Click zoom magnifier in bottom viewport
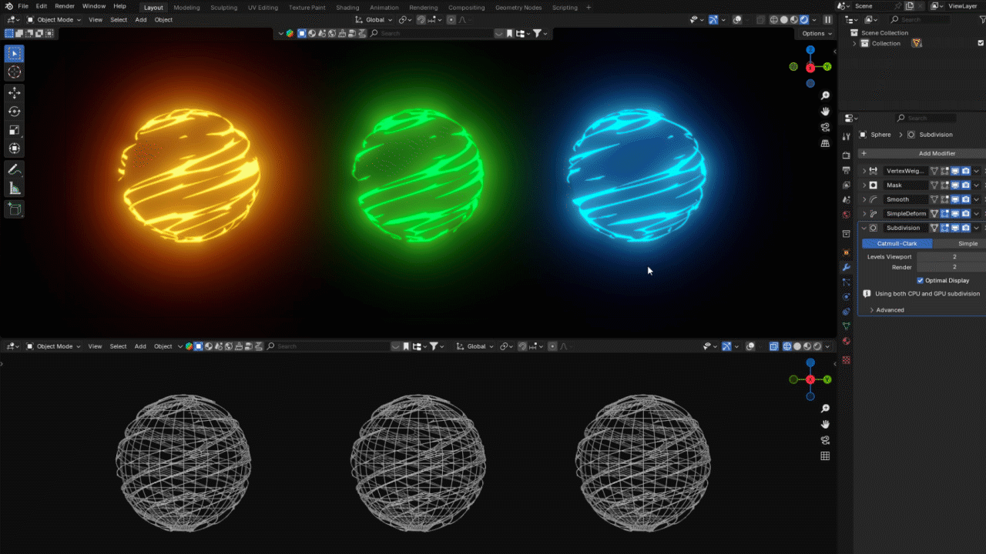Image resolution: width=986 pixels, height=554 pixels. (826, 409)
